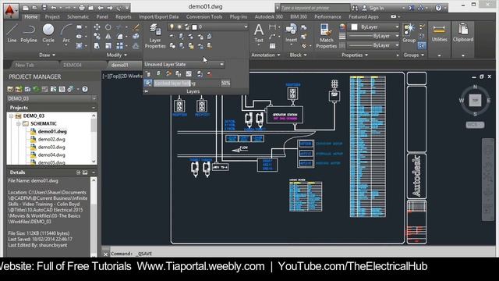
Task: Click the Rotate tool in Modify panel
Action: 108,27
